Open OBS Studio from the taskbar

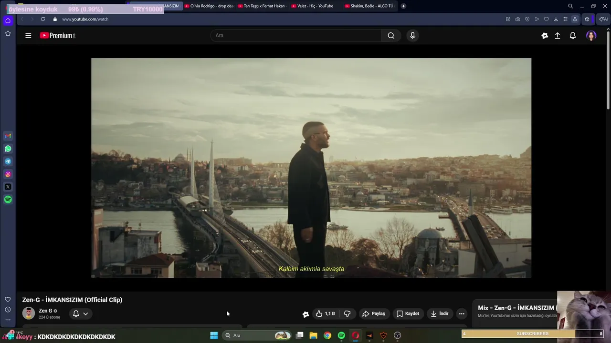point(397,335)
